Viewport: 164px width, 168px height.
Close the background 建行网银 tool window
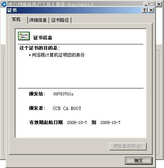[x=159, y=4]
